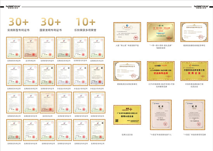The width and height of the screenshot is (213, 151).
Task: Select the 一带一路十周年·国礼品牌 gold plaque
Action: (161, 32)
